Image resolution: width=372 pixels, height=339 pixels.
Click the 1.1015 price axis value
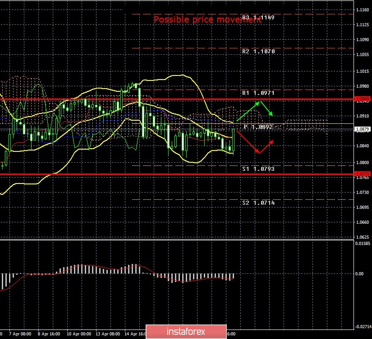point(363,71)
